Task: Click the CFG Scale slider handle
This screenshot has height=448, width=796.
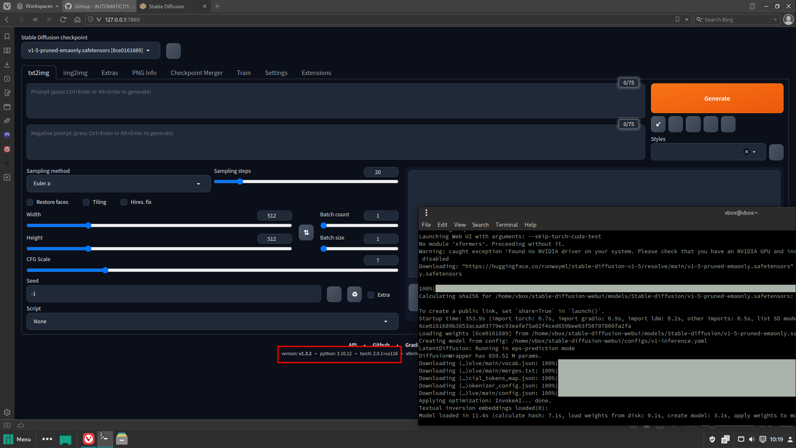Action: [x=105, y=270]
